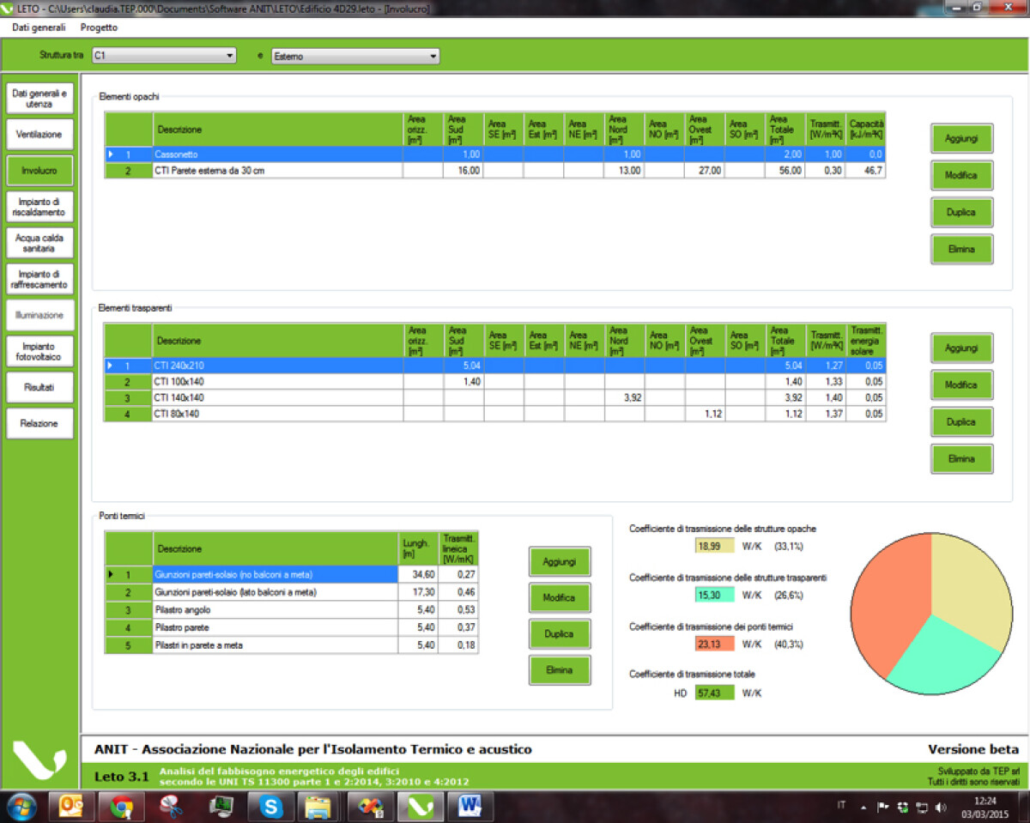1030x823 pixels.
Task: Click the HD total 57,43 field
Action: [715, 693]
